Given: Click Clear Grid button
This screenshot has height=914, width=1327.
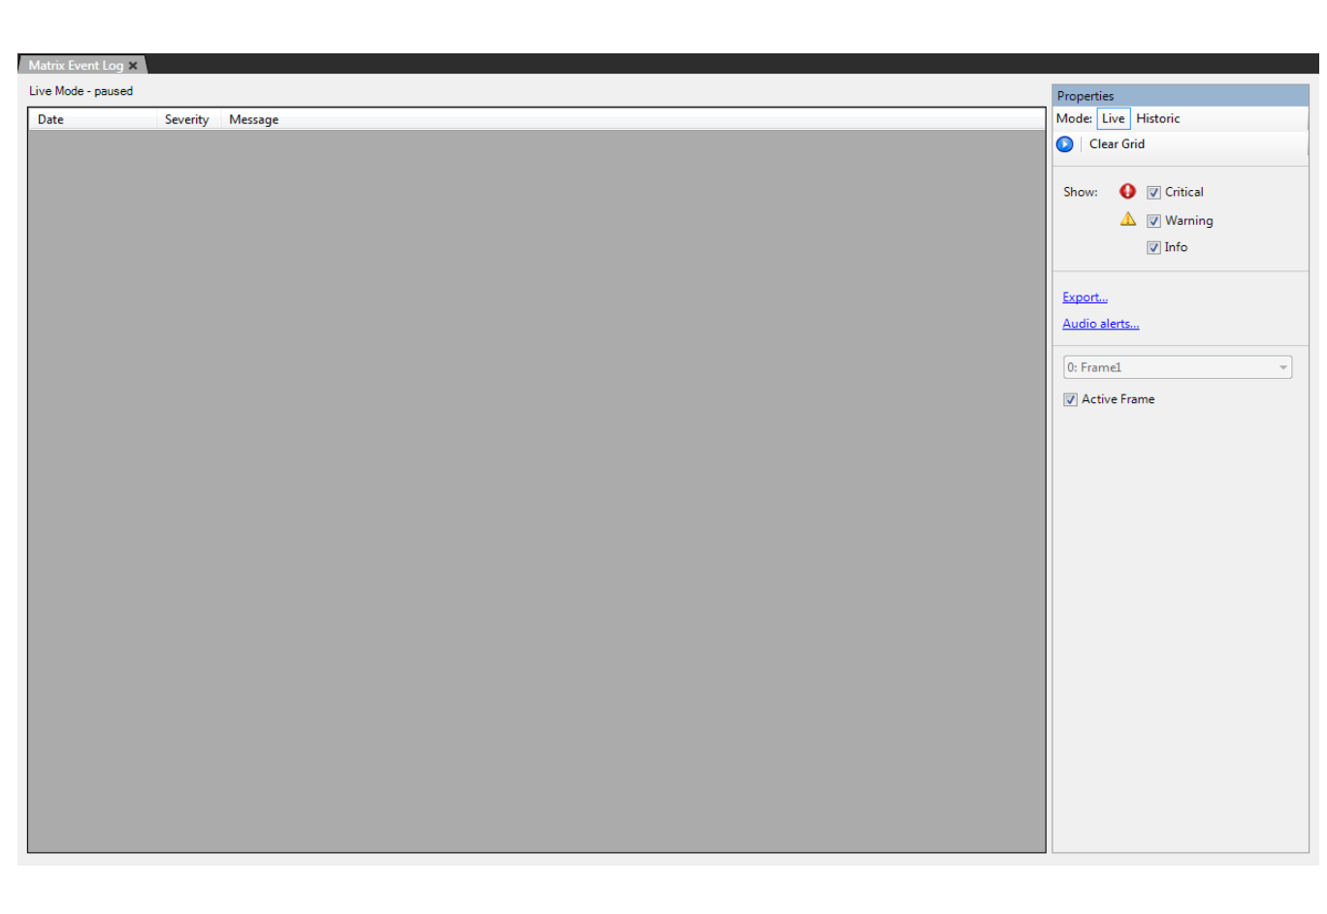Looking at the screenshot, I should tap(1117, 143).
